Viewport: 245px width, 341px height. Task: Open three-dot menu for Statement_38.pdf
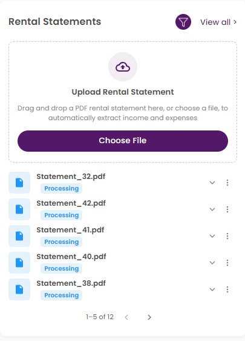tap(227, 289)
